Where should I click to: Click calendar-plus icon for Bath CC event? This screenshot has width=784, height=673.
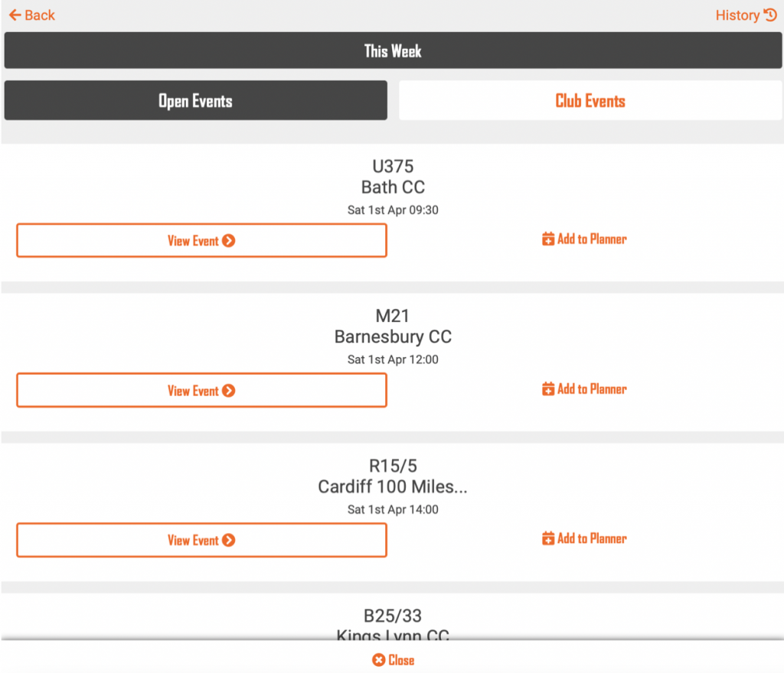pyautogui.click(x=548, y=239)
